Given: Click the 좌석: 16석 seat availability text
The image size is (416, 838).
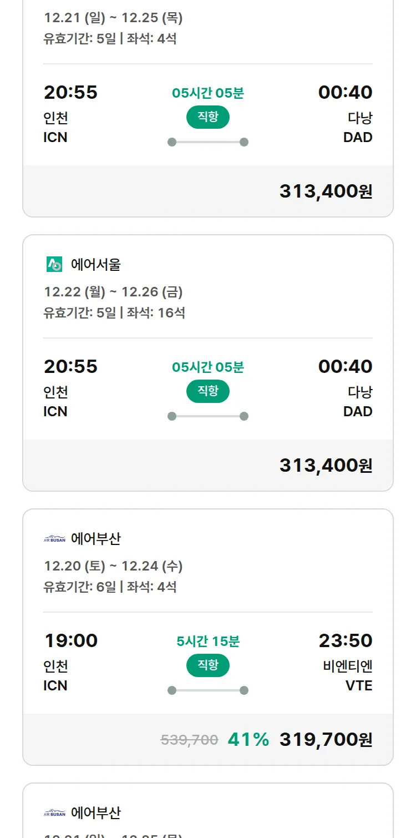Looking at the screenshot, I should (156, 312).
